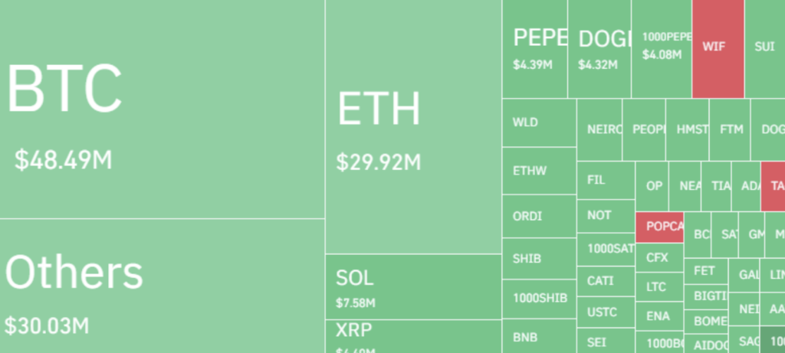Click the WLD tile

point(539,123)
